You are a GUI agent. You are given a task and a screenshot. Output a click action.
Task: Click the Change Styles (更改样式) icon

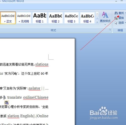tap(105, 15)
